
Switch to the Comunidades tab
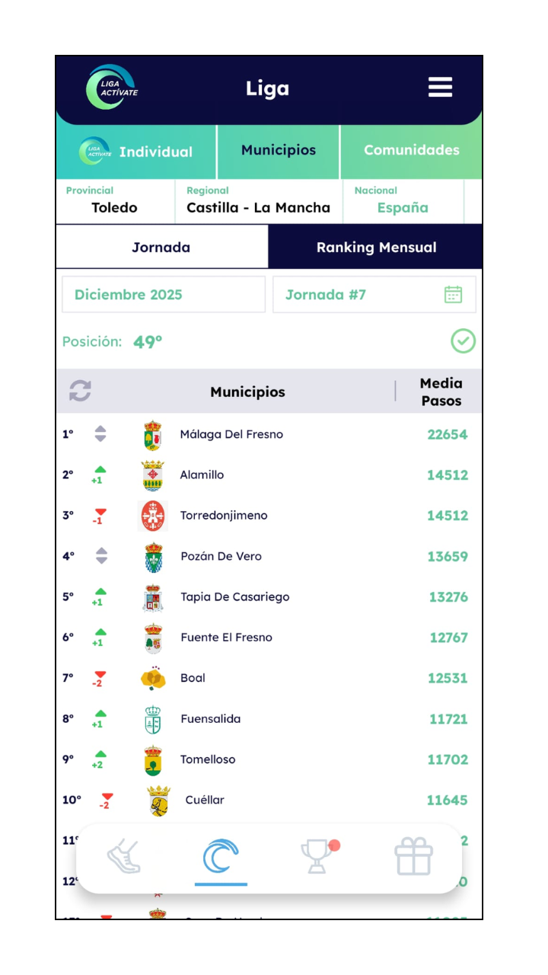(411, 151)
